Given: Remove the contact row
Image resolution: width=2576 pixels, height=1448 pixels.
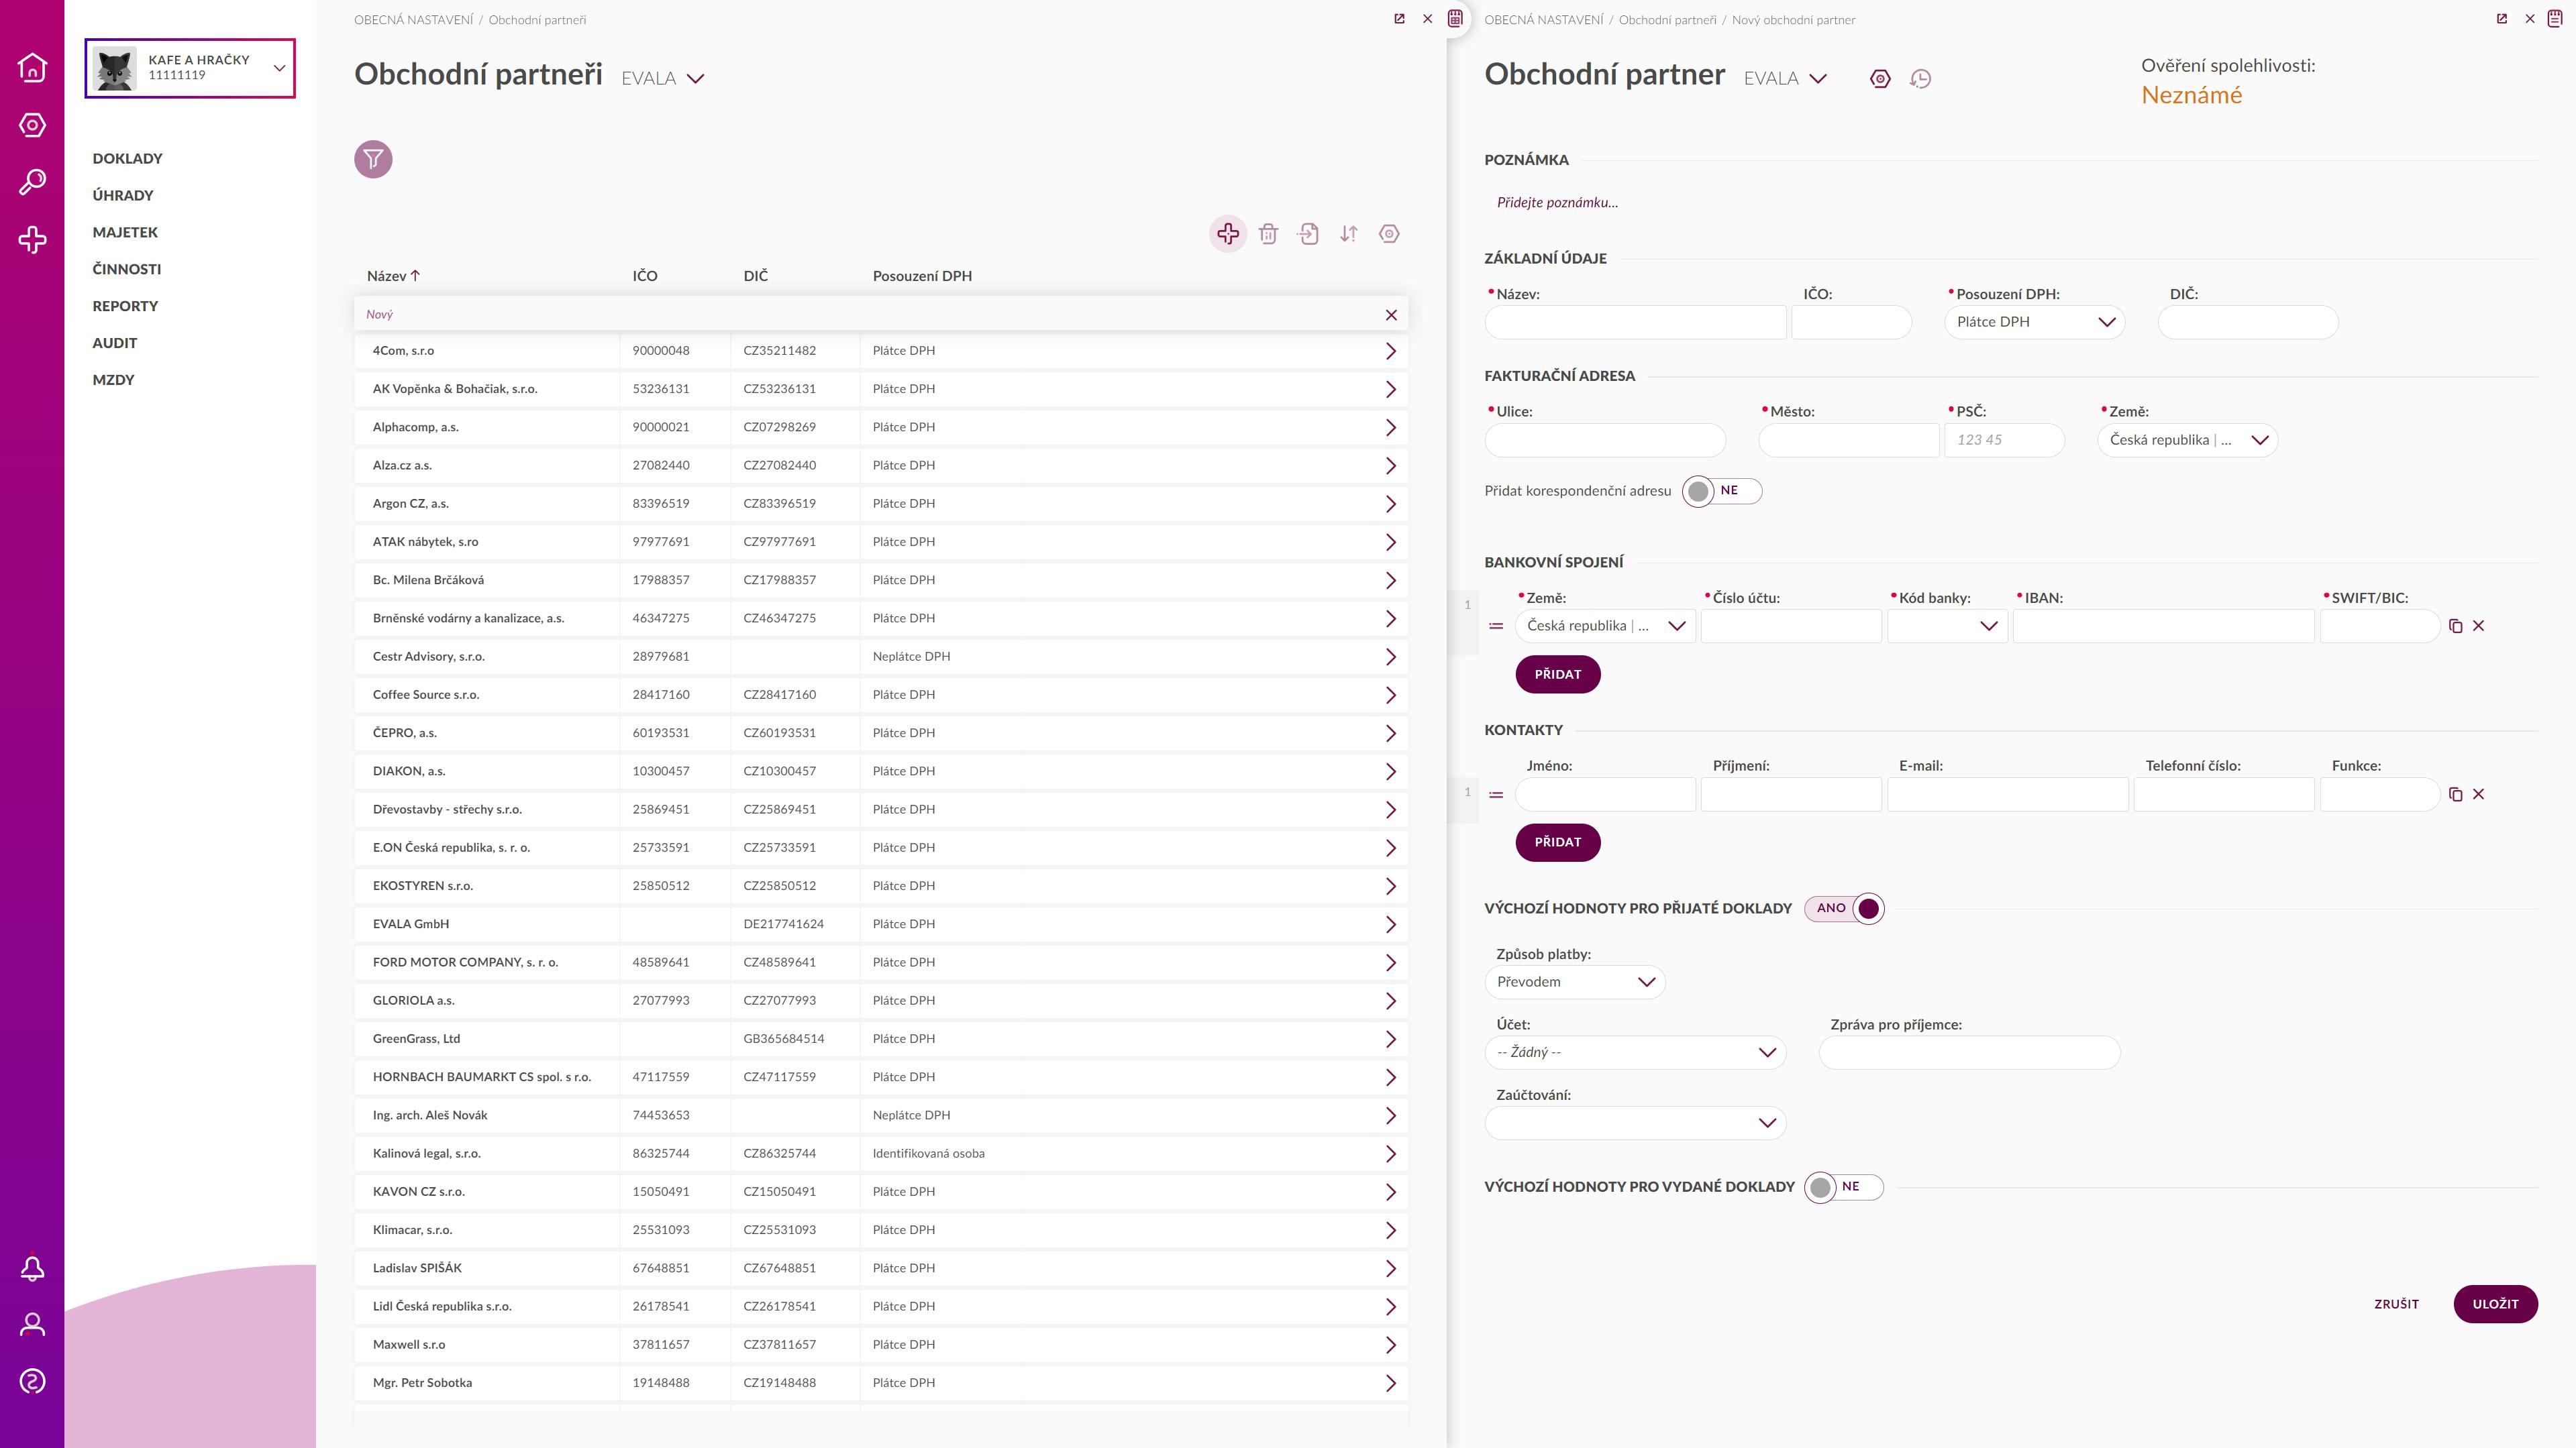Looking at the screenshot, I should point(2478,795).
